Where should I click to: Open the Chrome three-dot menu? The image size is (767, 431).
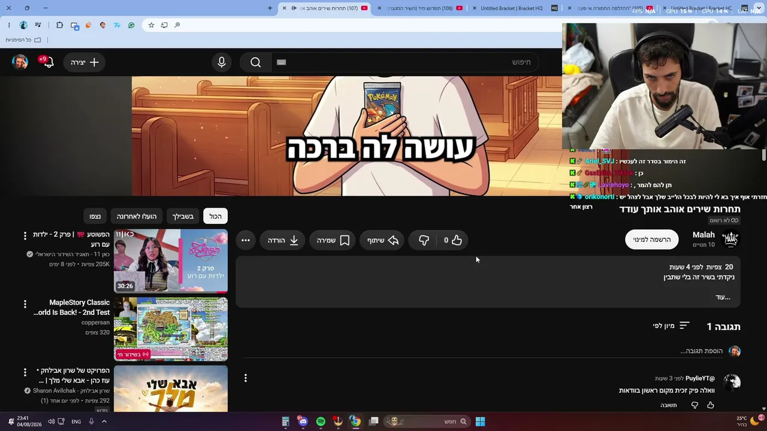pos(9,25)
